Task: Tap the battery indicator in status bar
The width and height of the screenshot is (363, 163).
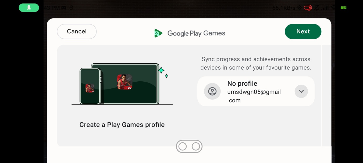Action: (343, 8)
